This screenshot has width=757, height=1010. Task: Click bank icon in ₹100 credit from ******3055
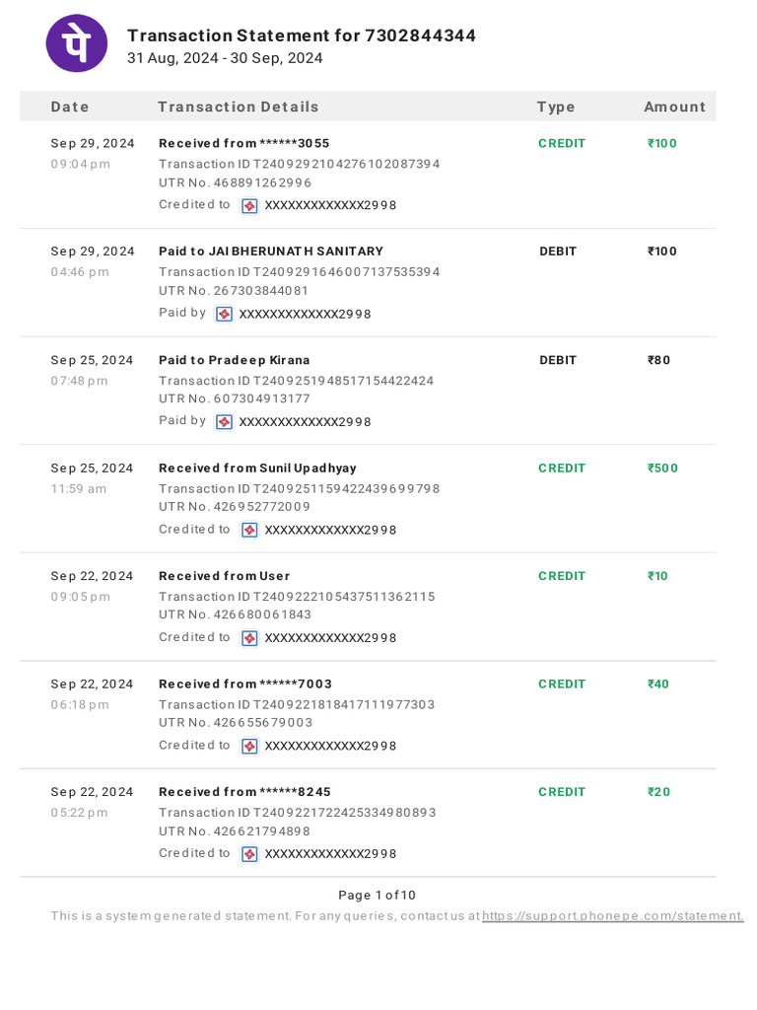(250, 206)
